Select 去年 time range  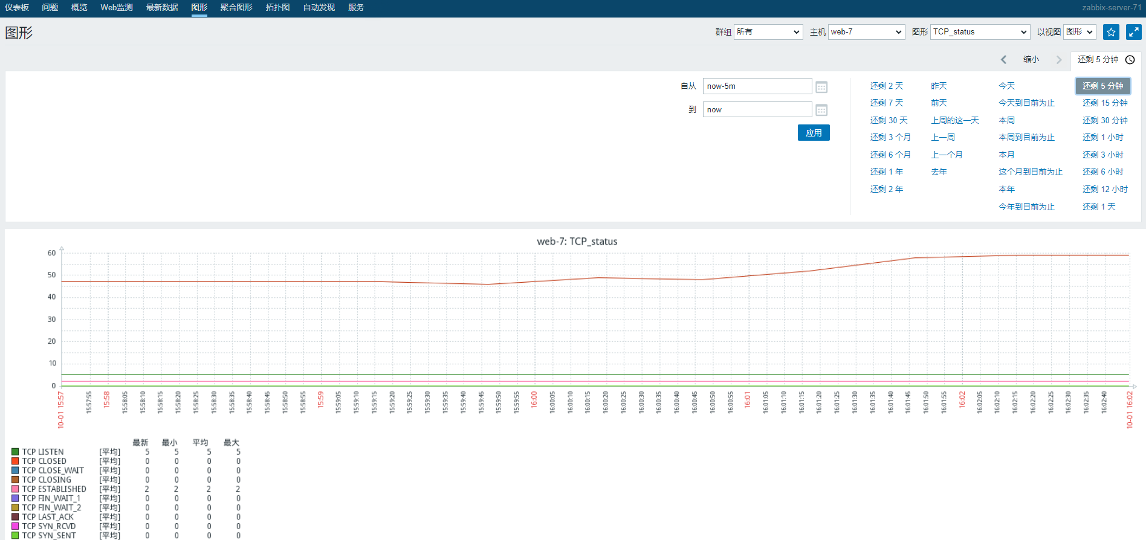[939, 172]
